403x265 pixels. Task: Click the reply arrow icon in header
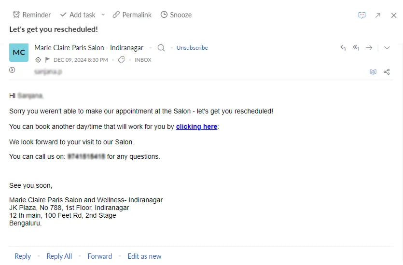(x=343, y=48)
